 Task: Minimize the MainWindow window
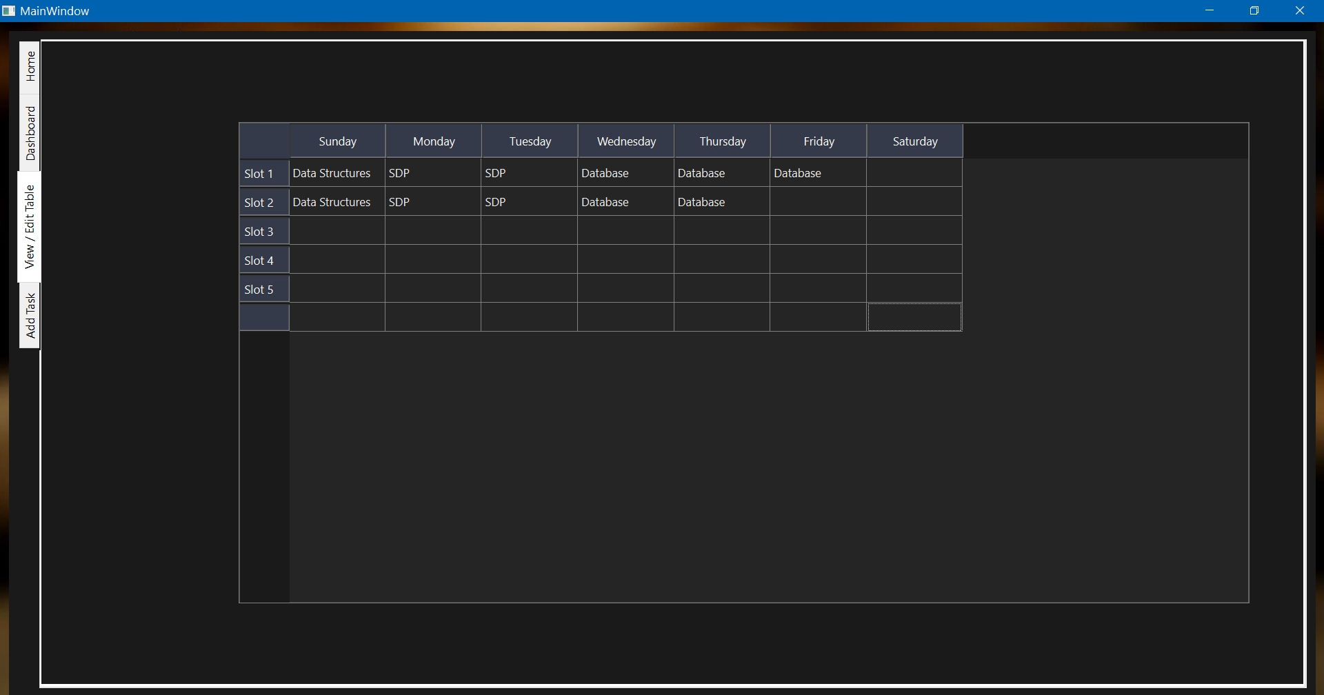pos(1210,10)
